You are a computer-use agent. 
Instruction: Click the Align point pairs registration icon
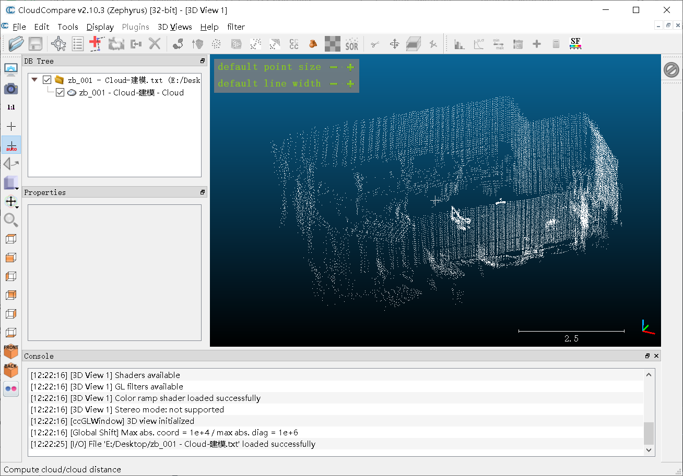(x=178, y=44)
